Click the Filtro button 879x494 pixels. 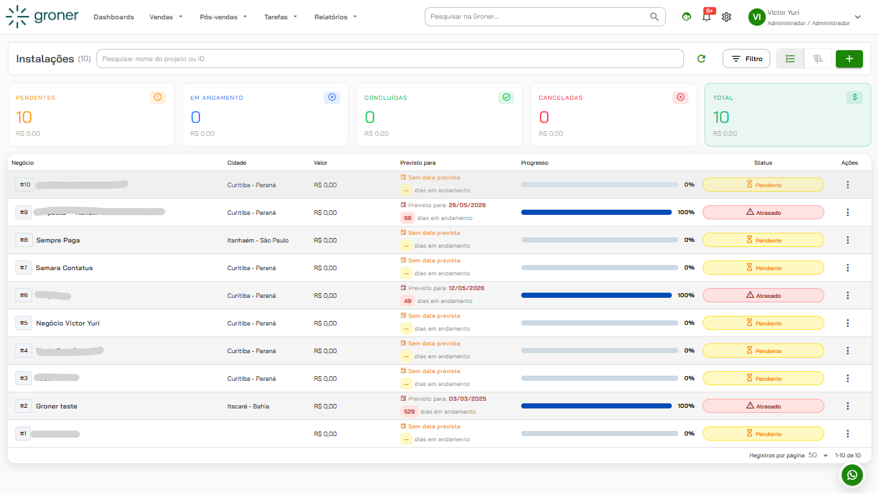746,59
